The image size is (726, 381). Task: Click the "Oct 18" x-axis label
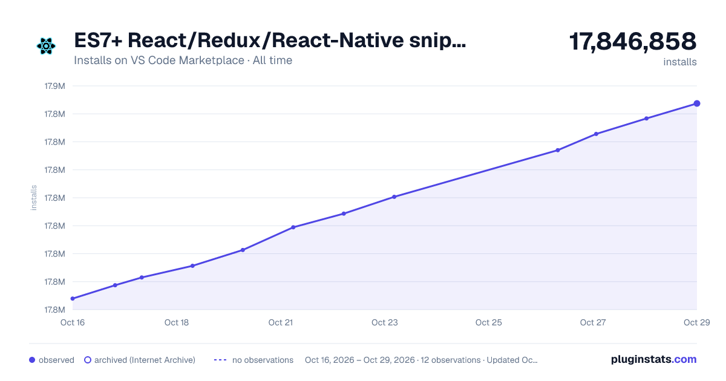click(177, 322)
